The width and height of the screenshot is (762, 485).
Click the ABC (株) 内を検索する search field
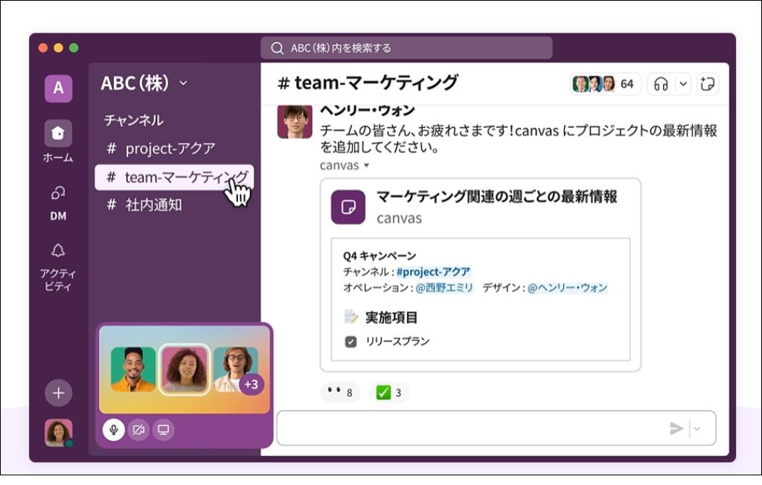click(406, 48)
